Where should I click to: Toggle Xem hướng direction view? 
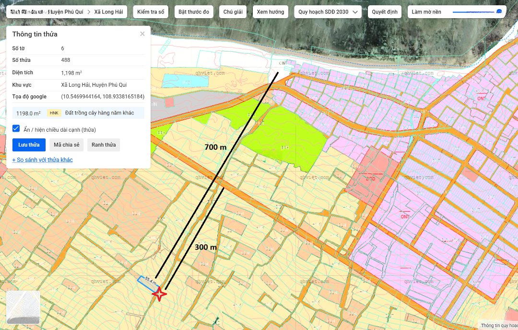270,12
